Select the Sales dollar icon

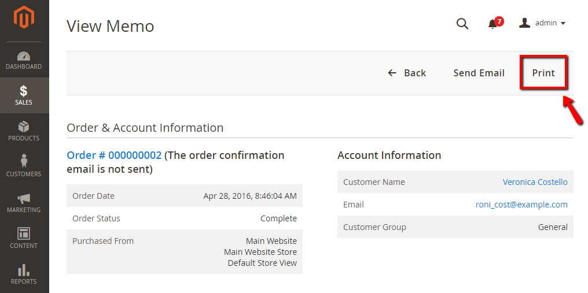click(x=24, y=91)
